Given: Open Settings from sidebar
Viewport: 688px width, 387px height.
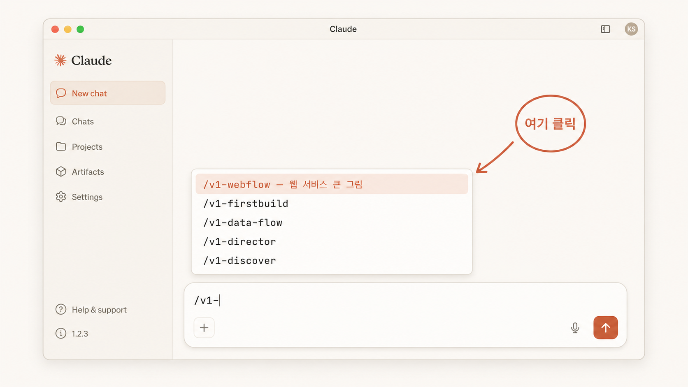Looking at the screenshot, I should click(x=87, y=197).
